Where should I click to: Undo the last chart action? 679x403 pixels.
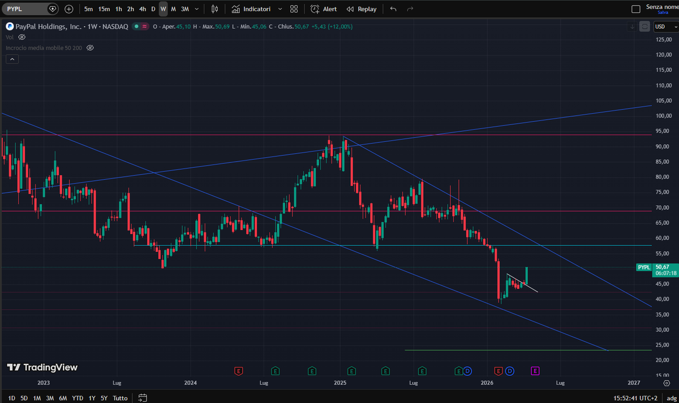pos(393,9)
